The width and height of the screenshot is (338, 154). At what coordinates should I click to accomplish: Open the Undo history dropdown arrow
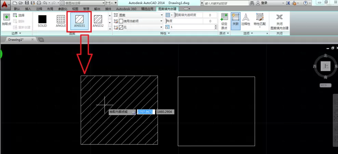(49, 3)
